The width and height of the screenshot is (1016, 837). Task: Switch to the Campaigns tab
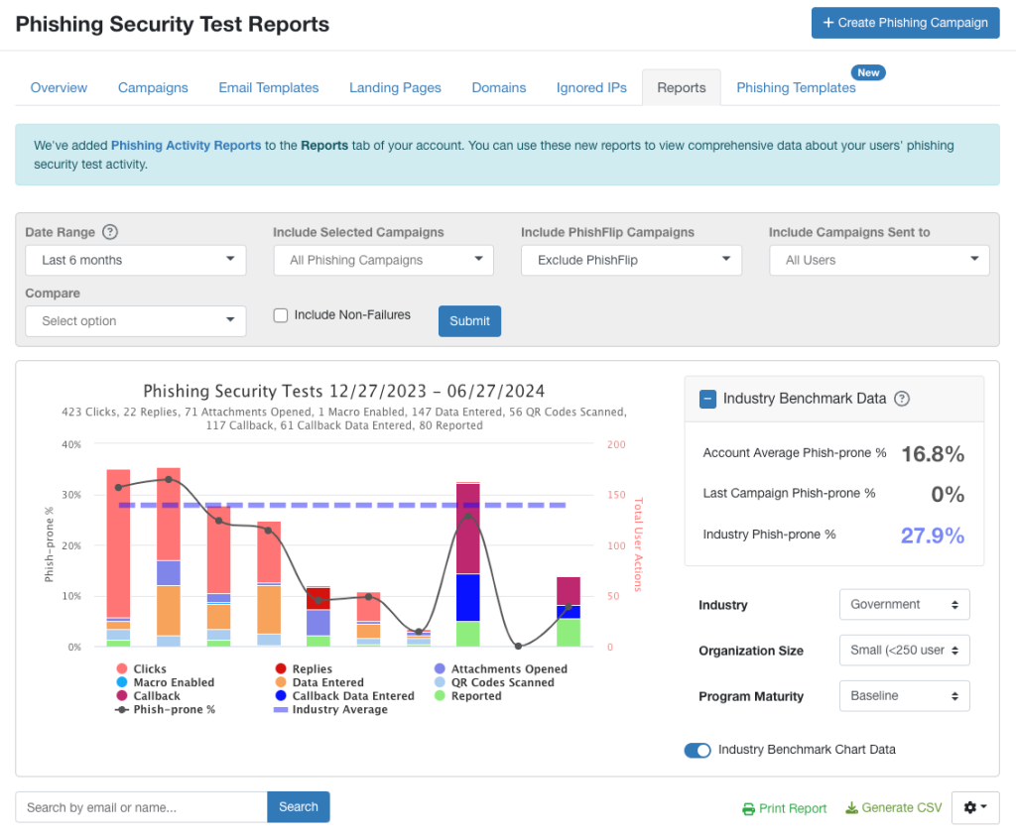(x=153, y=87)
